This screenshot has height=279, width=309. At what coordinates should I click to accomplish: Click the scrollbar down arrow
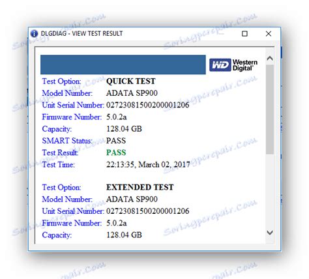click(x=270, y=233)
